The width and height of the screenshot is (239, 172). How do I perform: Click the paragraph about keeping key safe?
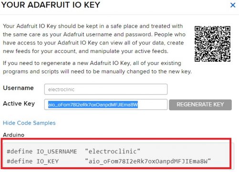point(94,39)
